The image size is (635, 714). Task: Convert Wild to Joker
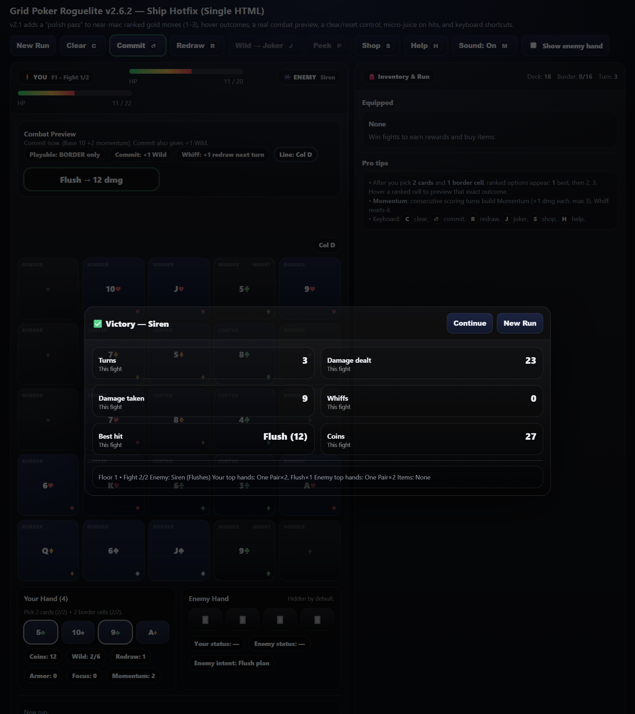266,45
